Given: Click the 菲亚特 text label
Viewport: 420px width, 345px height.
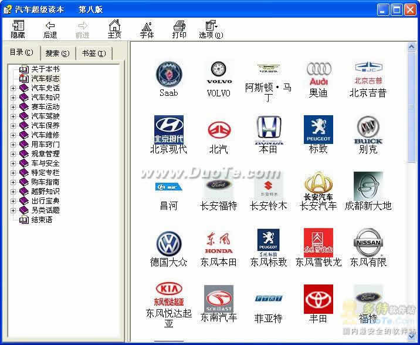Looking at the screenshot, I should click(269, 319).
